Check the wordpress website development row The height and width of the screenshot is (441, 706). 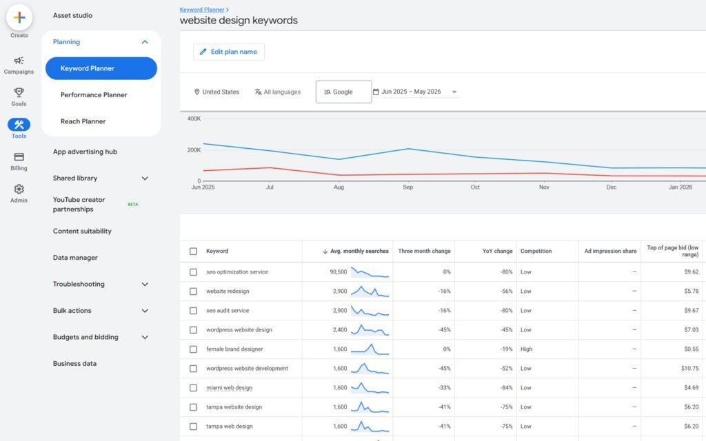[193, 369]
